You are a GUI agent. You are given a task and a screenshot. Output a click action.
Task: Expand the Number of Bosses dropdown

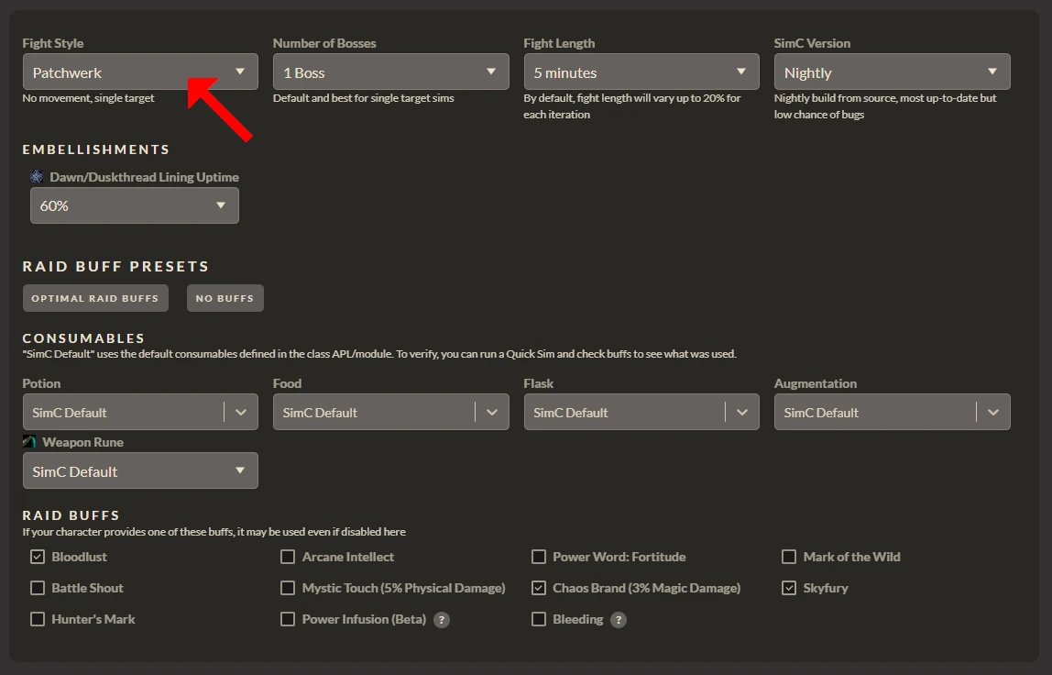pos(390,72)
